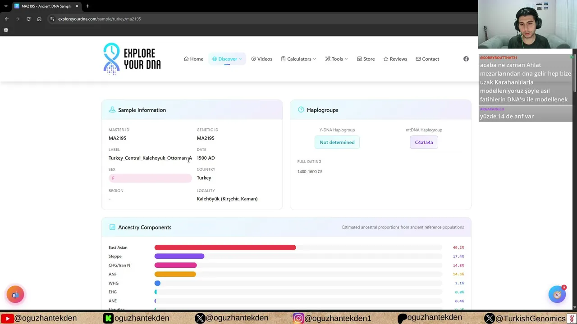Click the Sample Information header icon
The image size is (577, 324).
click(112, 110)
